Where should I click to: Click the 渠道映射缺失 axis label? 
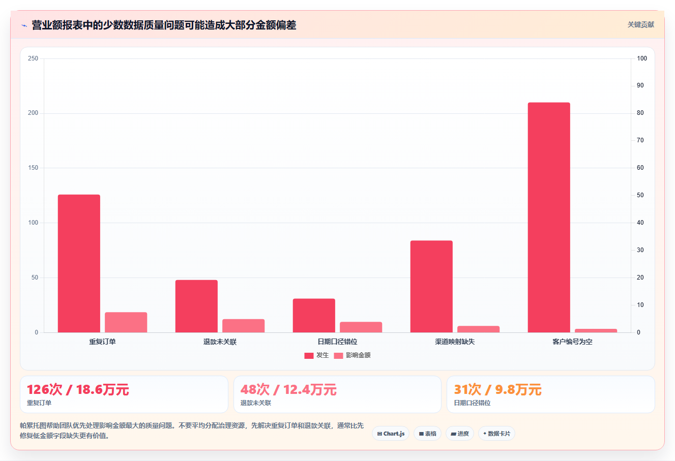click(455, 342)
